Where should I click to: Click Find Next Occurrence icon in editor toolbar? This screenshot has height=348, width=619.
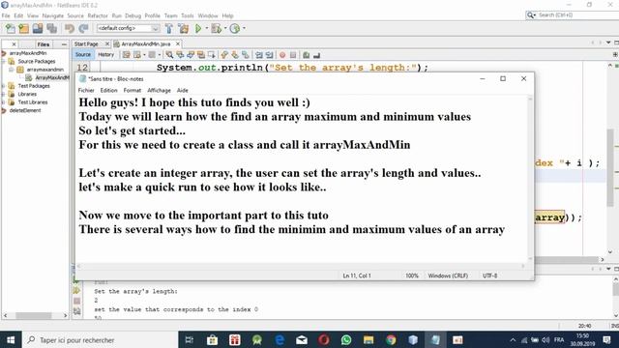point(191,55)
